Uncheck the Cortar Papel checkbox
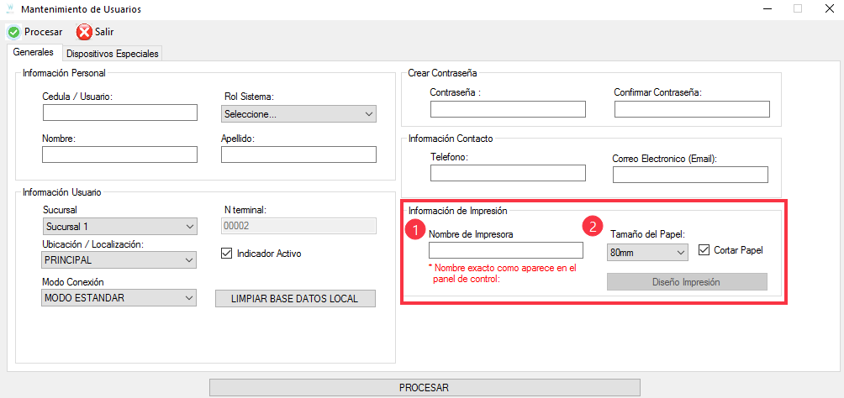 [704, 250]
